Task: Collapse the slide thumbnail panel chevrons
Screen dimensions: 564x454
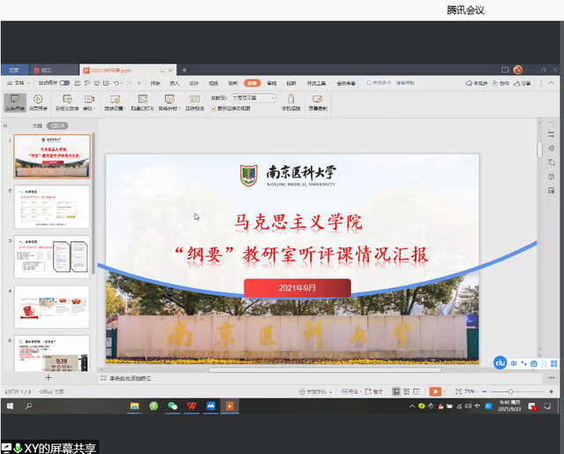Action: pos(5,125)
